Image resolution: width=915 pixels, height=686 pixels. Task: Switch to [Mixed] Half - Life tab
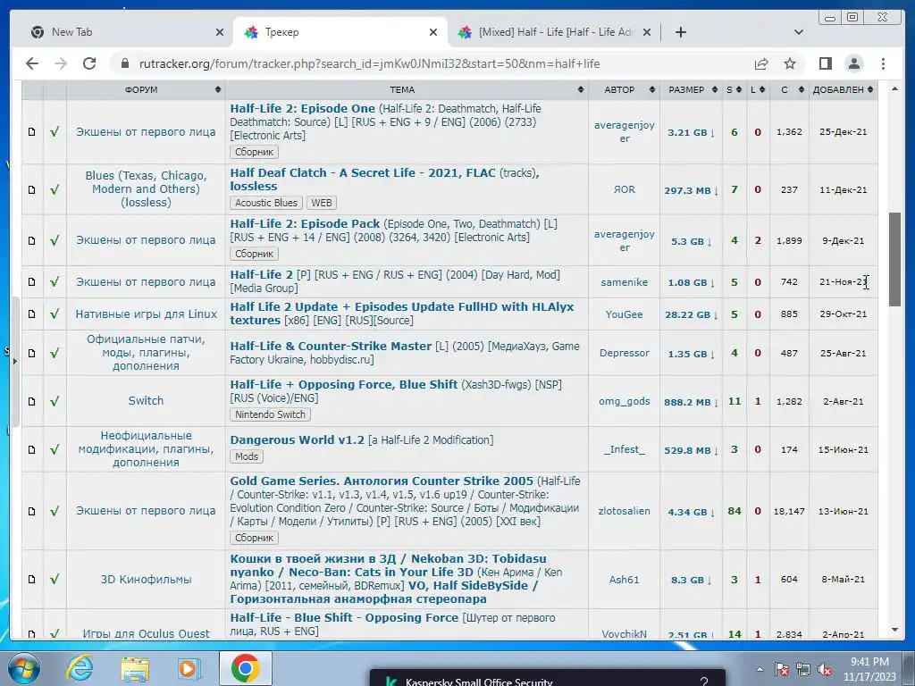click(x=552, y=32)
